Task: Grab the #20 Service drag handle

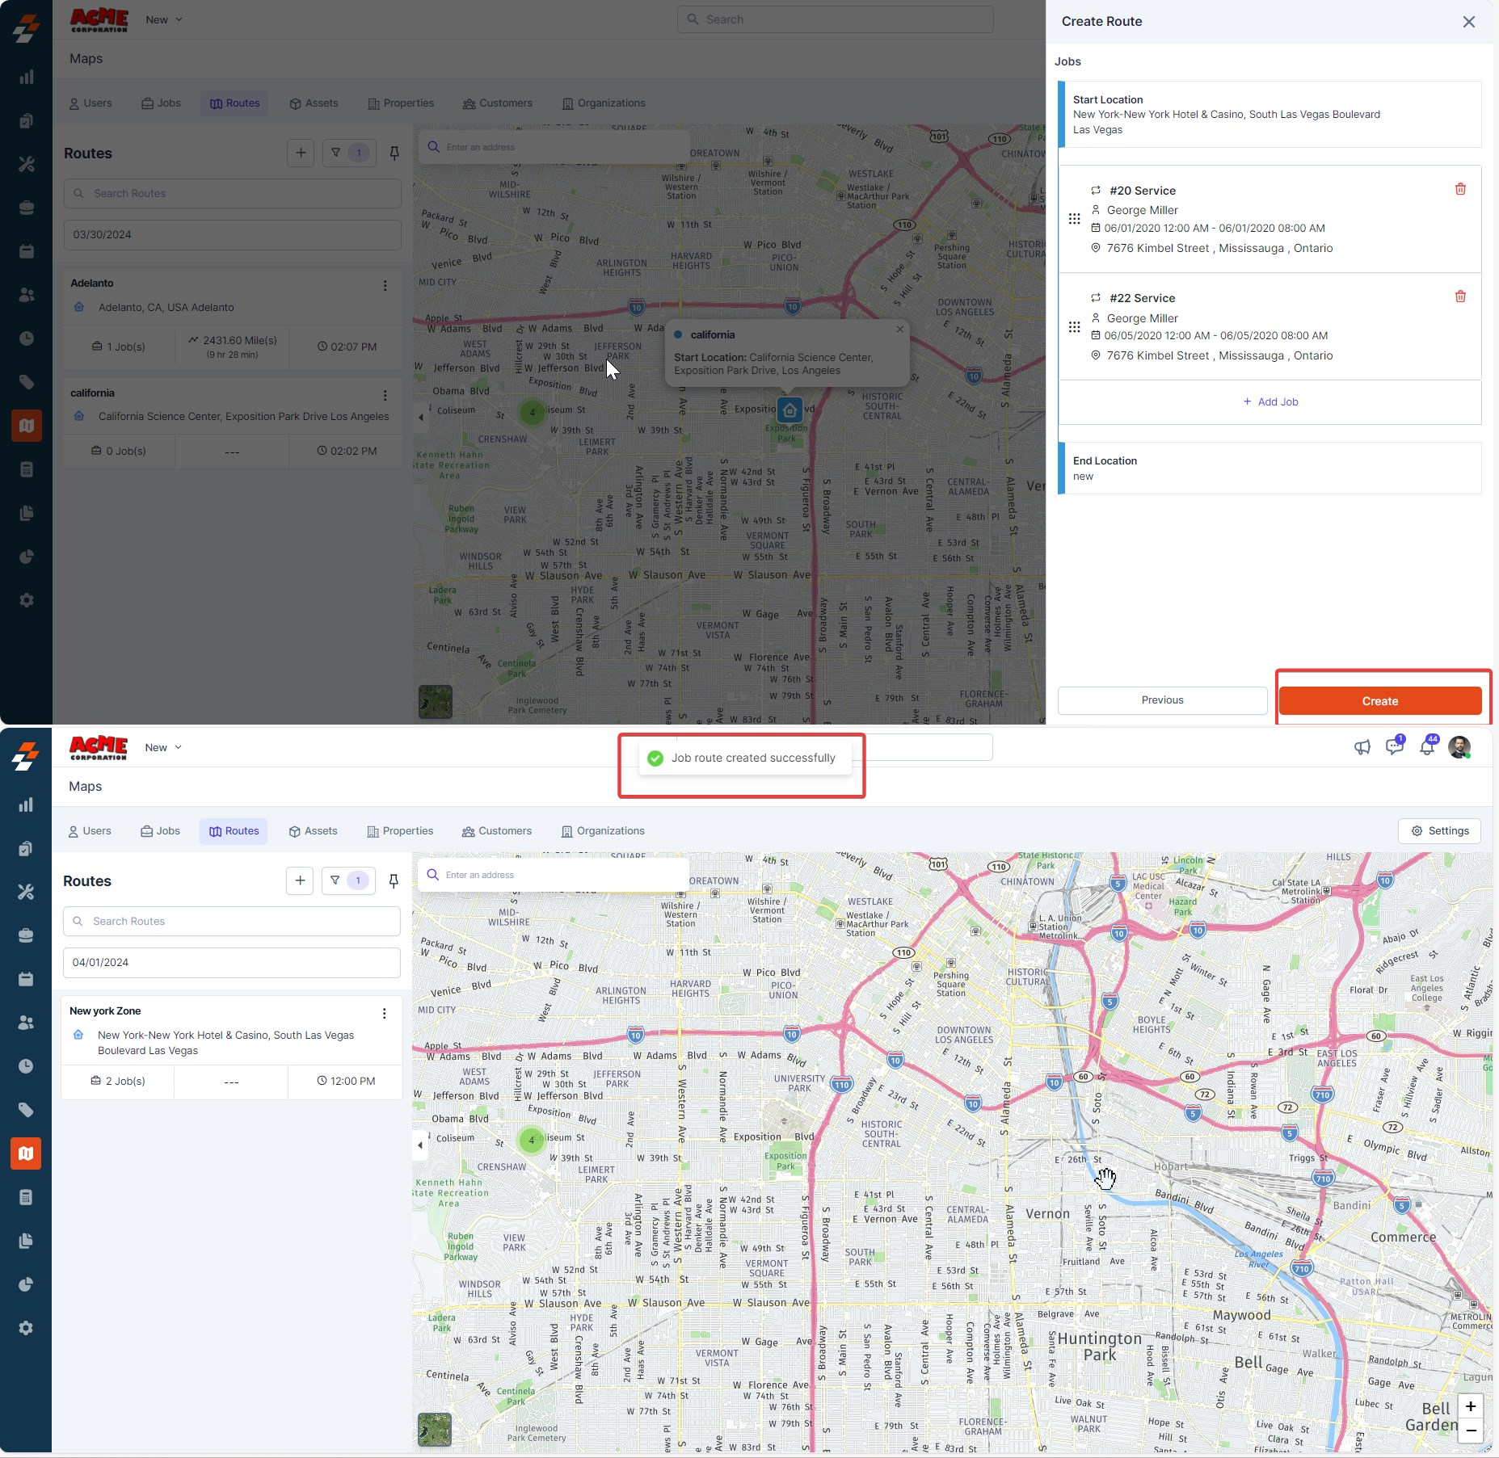Action: click(x=1074, y=219)
